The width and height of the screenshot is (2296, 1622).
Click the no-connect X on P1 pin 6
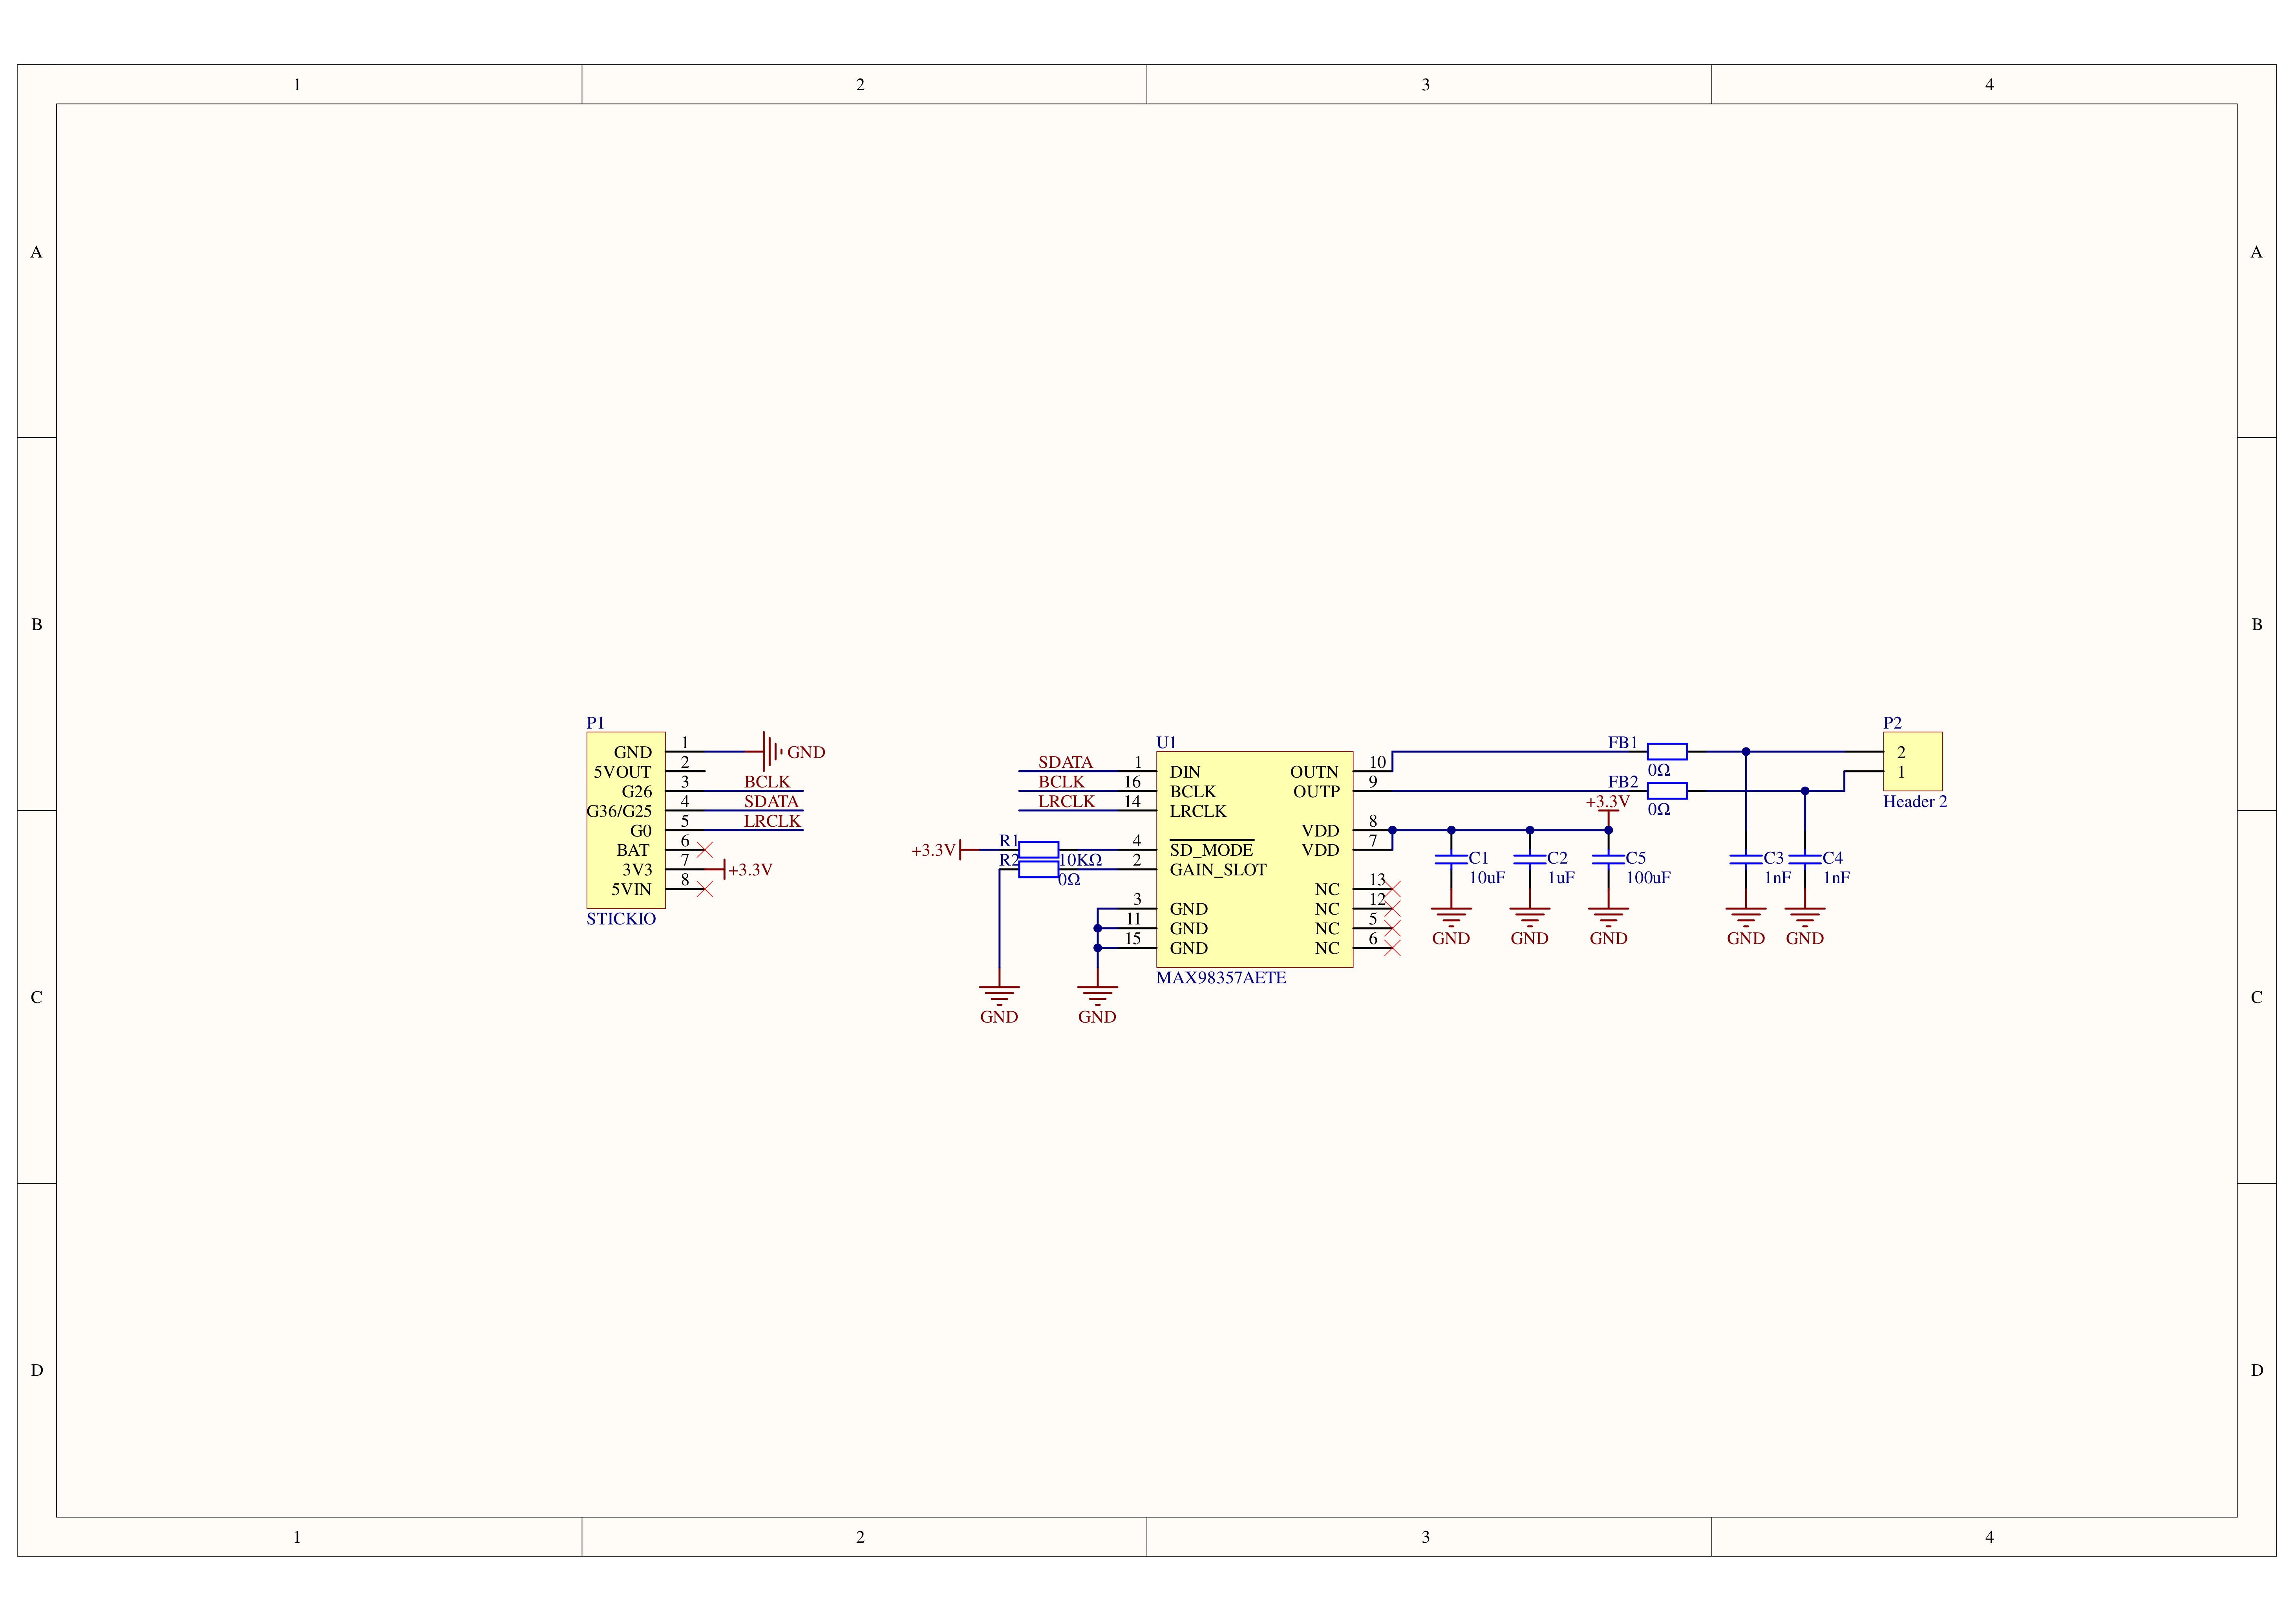click(705, 850)
